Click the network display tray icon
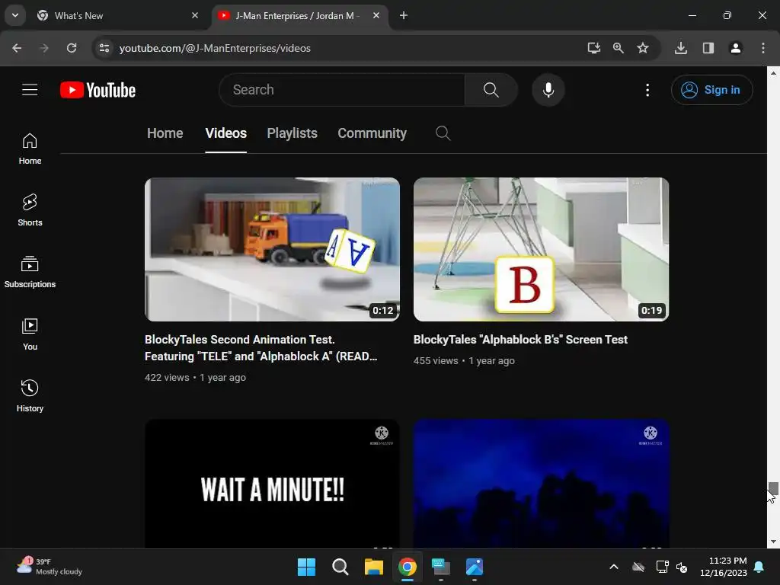This screenshot has height=585, width=780. pos(662,567)
